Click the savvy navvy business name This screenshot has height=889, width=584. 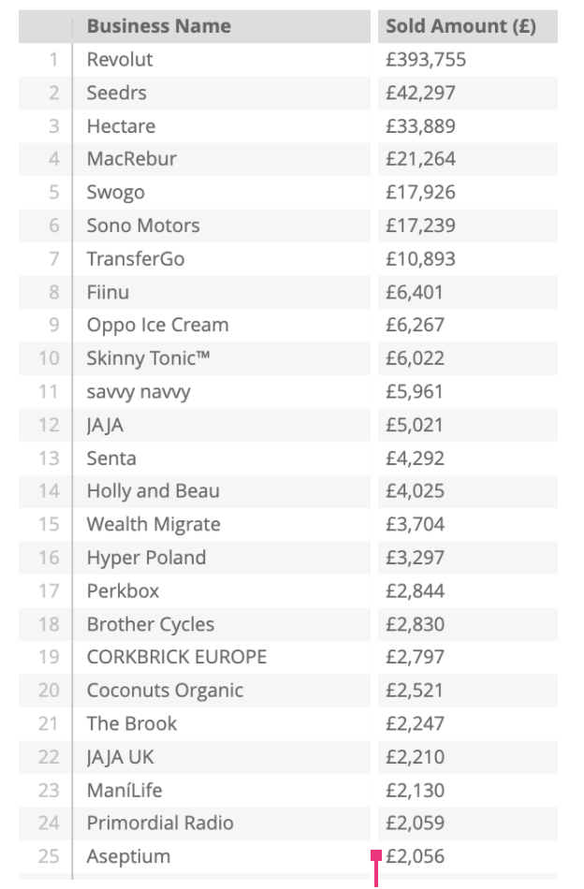[x=139, y=392]
